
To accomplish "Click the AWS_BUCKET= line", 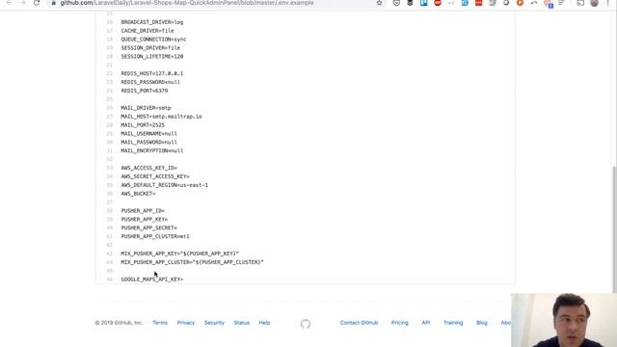I will point(138,194).
